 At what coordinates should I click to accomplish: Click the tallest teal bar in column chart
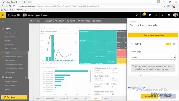53,48
